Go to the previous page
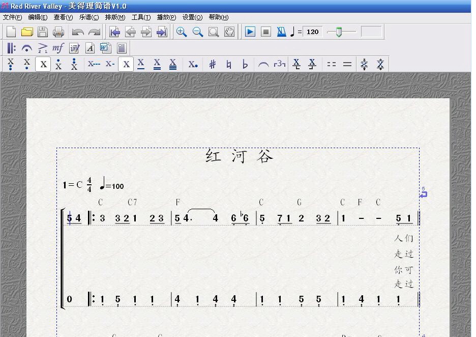This screenshot has height=337, width=476. (x=131, y=32)
